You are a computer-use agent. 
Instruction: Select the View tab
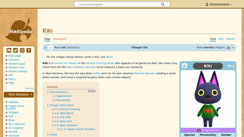tap(213, 39)
